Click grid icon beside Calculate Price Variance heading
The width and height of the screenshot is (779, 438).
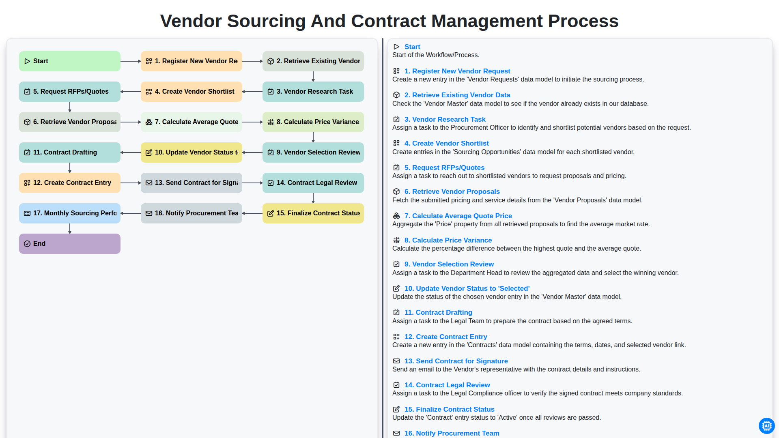click(396, 240)
